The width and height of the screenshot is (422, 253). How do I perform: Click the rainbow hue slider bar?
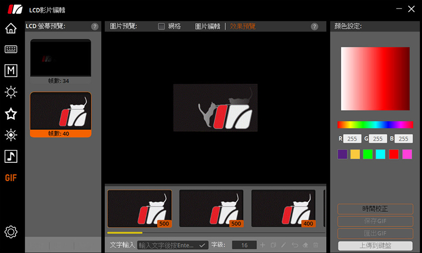(375, 124)
